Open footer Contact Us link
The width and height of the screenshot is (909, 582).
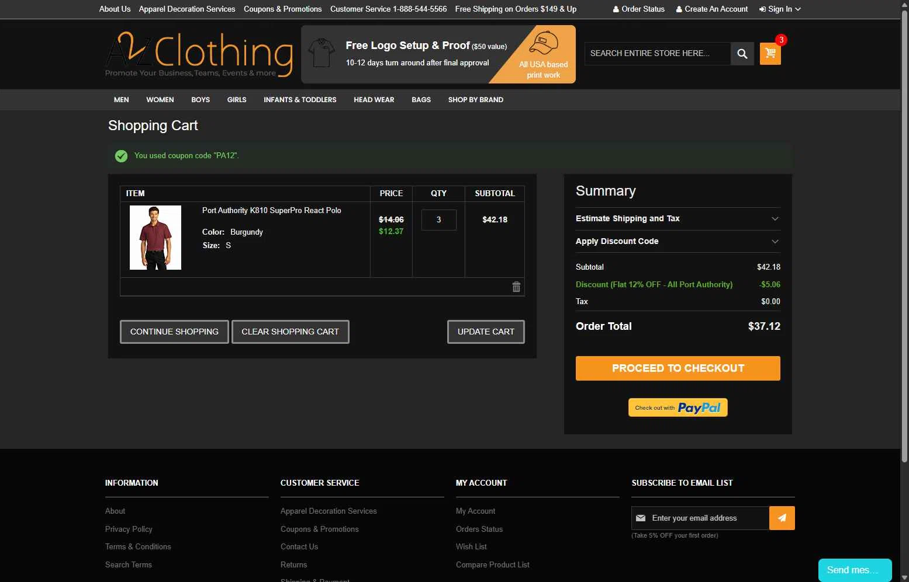click(x=299, y=546)
